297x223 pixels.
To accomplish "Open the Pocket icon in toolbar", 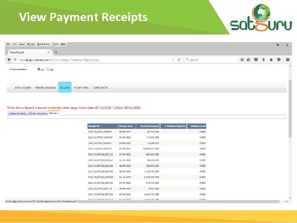I will [256, 60].
